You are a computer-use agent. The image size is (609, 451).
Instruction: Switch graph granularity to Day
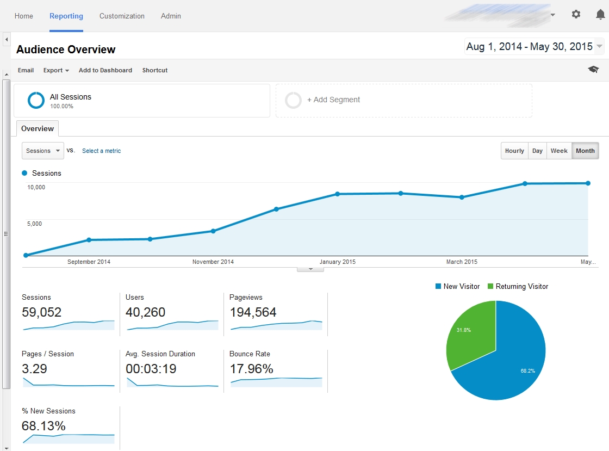(x=537, y=151)
